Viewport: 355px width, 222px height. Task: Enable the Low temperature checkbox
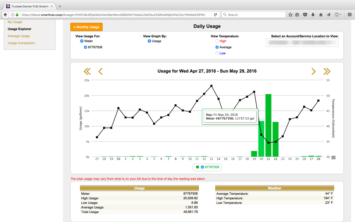(217, 53)
